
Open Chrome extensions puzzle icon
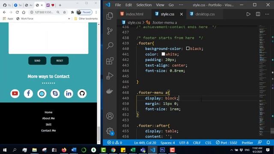click(72, 12)
